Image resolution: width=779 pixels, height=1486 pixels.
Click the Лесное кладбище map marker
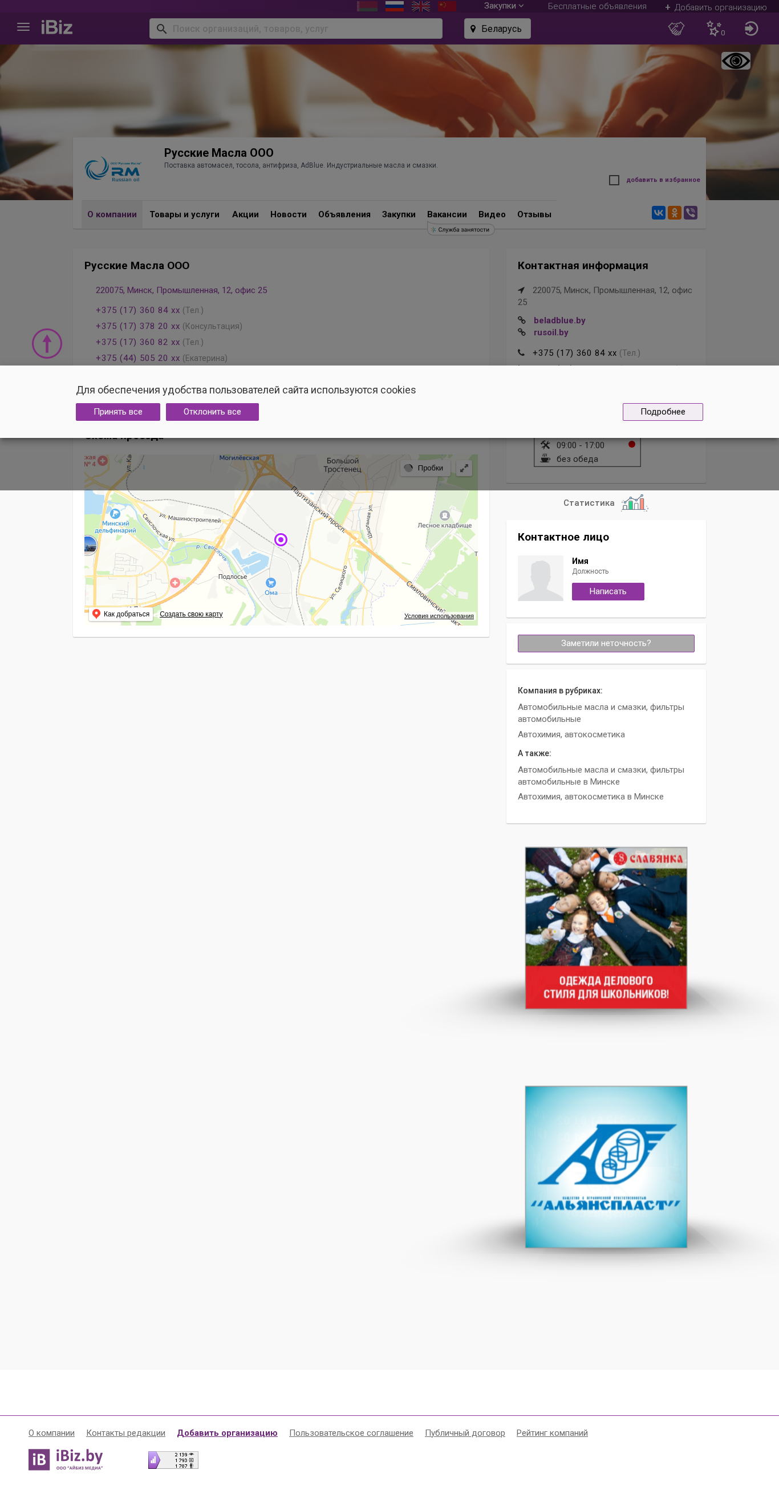pyautogui.click(x=444, y=515)
